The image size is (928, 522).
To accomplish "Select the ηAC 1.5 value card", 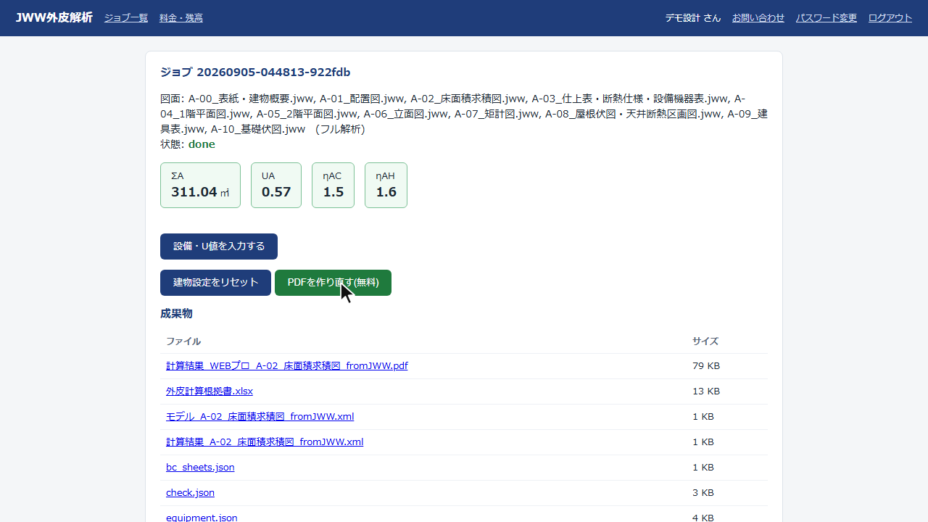I will [x=333, y=185].
